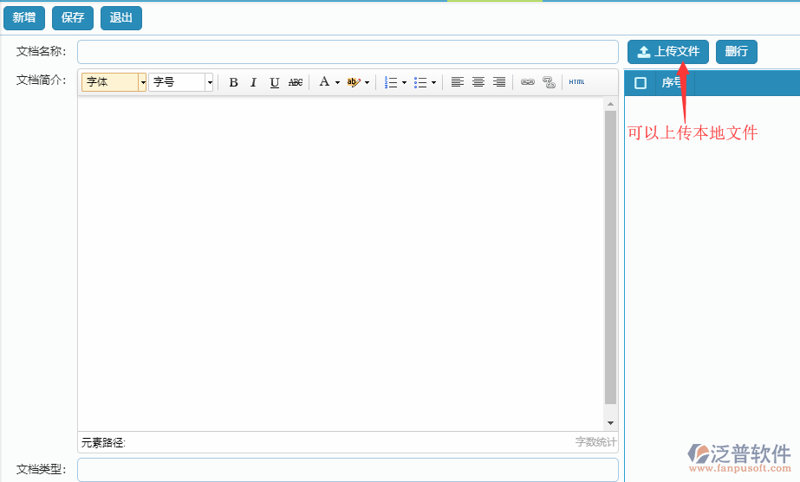Align text to the left
Image resolution: width=800 pixels, height=482 pixels.
point(457,82)
